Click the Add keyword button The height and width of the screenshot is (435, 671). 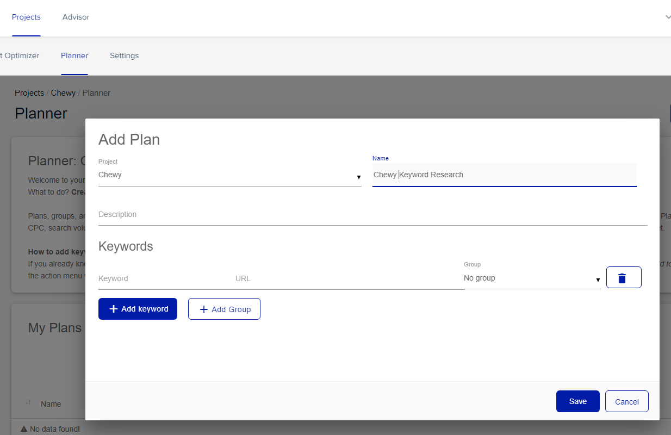tap(138, 309)
